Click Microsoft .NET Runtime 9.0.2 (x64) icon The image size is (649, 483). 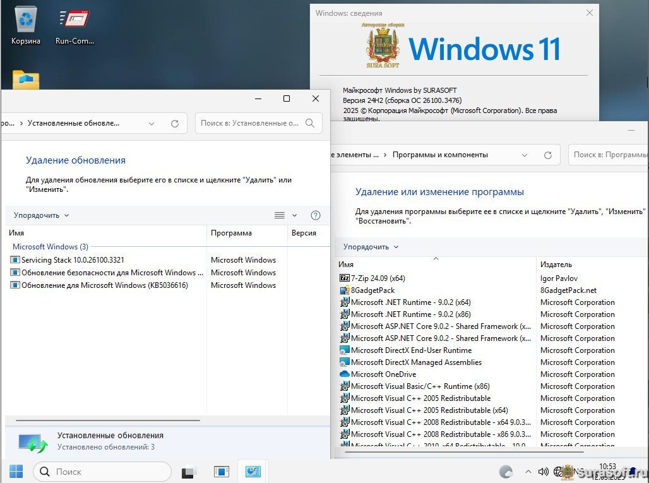(x=344, y=302)
